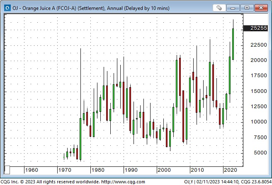The image size is (272, 185).
Task: Click the 1970 time axis label
Action: click(x=65, y=170)
